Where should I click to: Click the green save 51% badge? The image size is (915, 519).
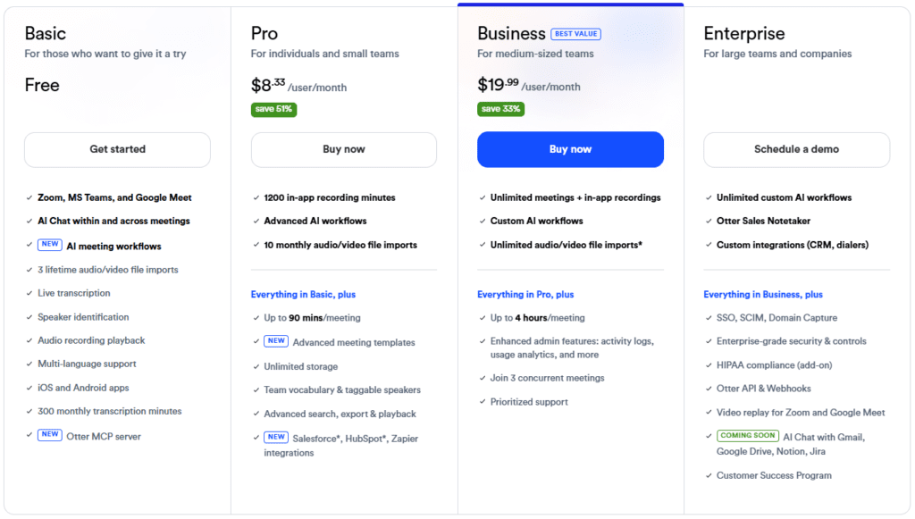[273, 109]
